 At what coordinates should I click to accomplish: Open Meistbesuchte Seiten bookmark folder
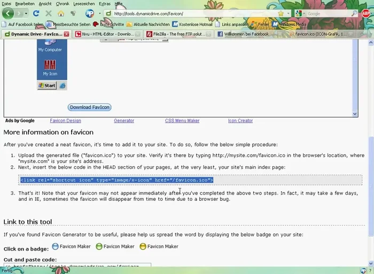pos(68,25)
